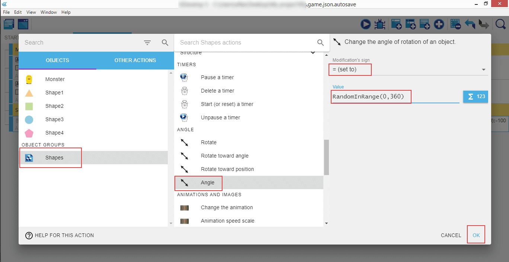Image resolution: width=509 pixels, height=262 pixels.
Task: Click the CANCEL button
Action: (x=451, y=235)
